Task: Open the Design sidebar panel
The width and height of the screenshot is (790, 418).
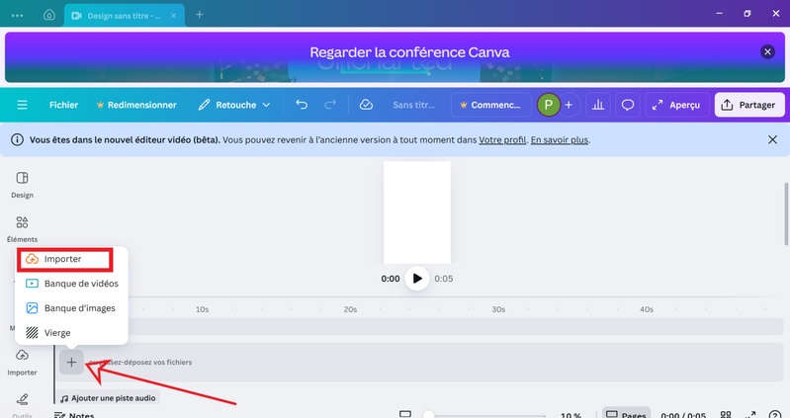Action: coord(22,185)
